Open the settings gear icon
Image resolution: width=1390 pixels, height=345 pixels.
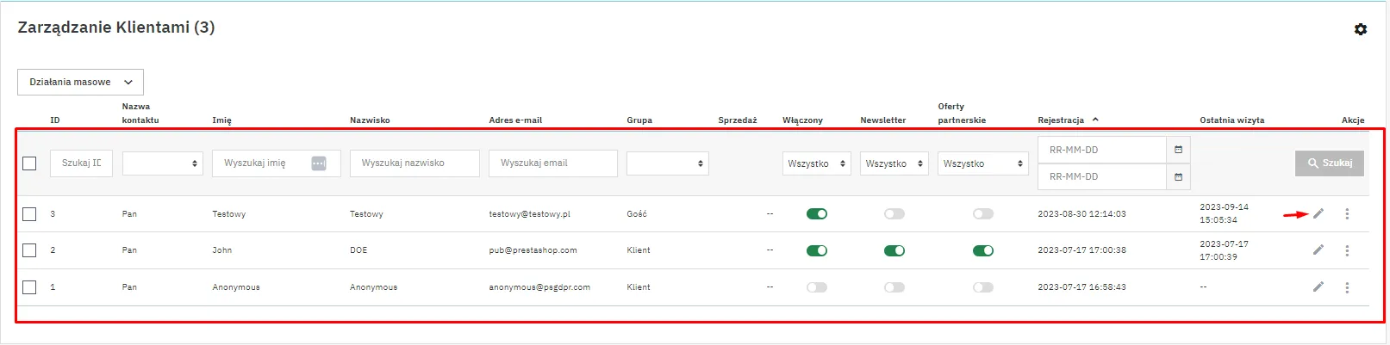pyautogui.click(x=1360, y=29)
